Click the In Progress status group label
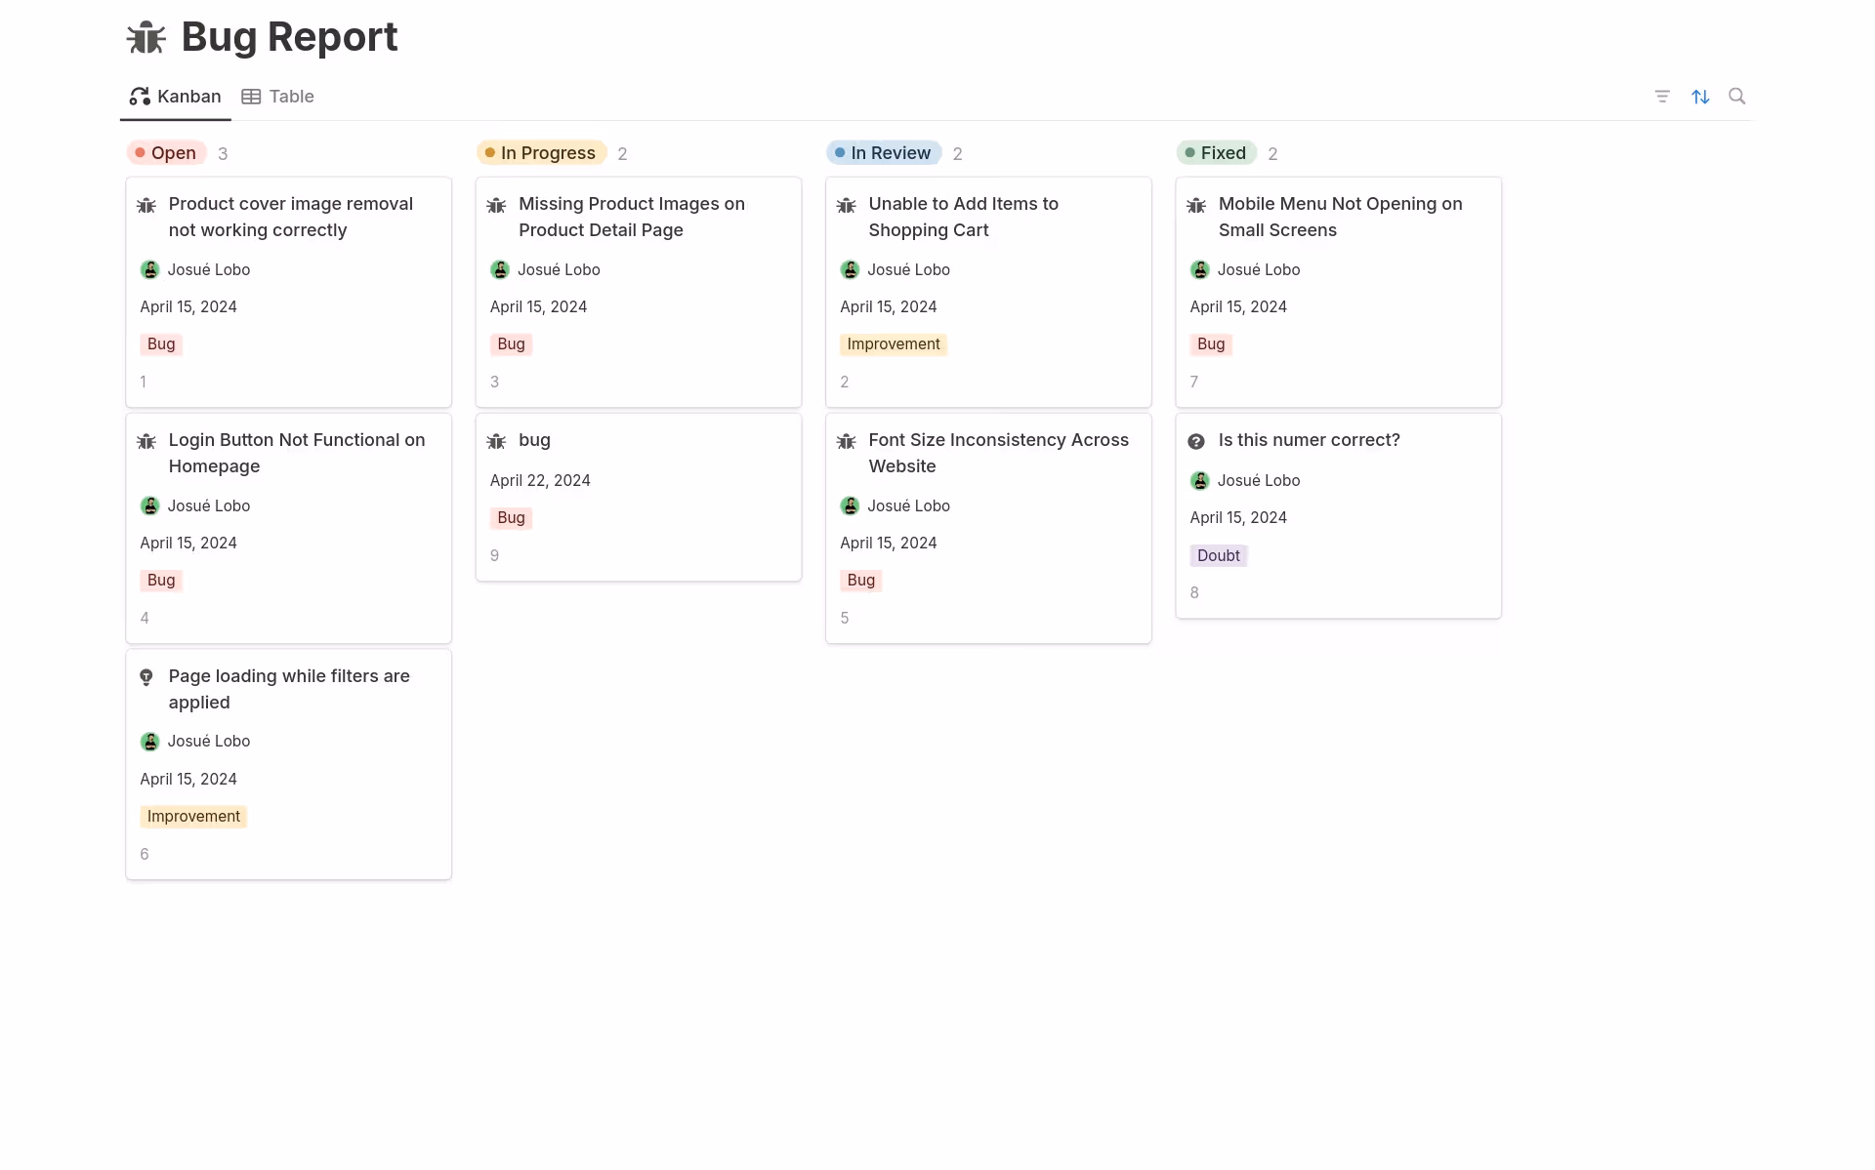The height and width of the screenshot is (1170, 1875). click(x=541, y=153)
